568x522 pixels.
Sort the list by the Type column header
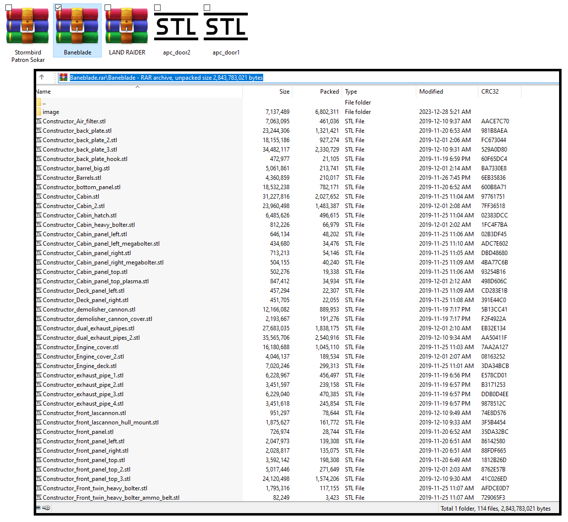(379, 92)
